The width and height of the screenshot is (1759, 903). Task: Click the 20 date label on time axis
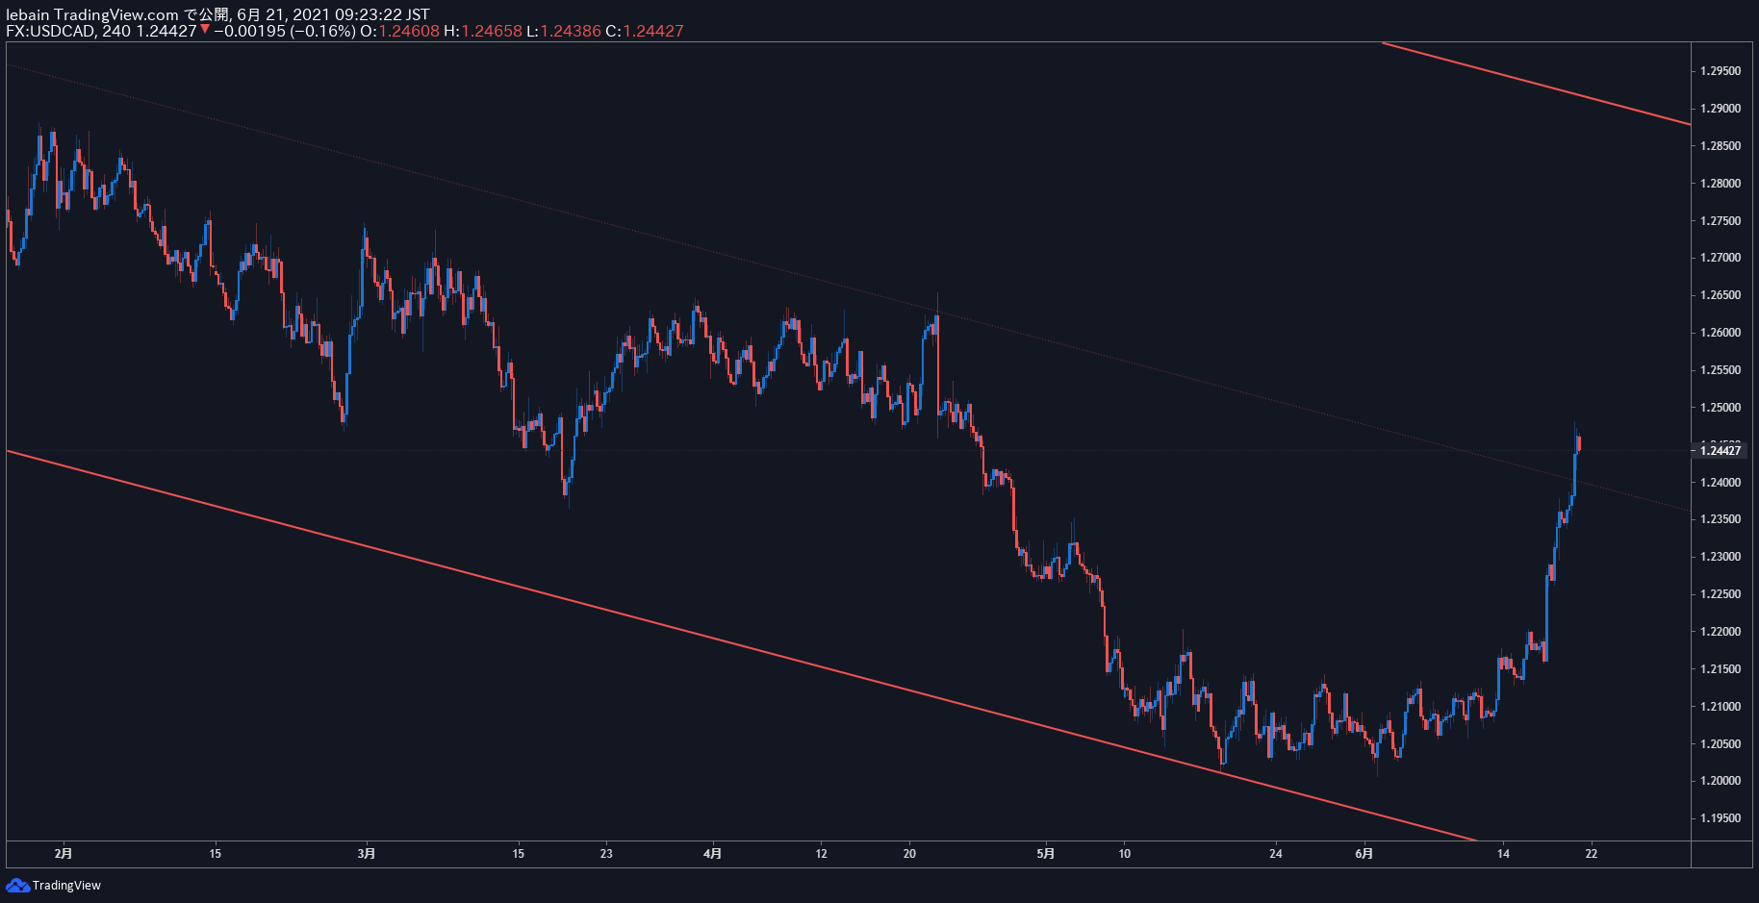click(909, 853)
